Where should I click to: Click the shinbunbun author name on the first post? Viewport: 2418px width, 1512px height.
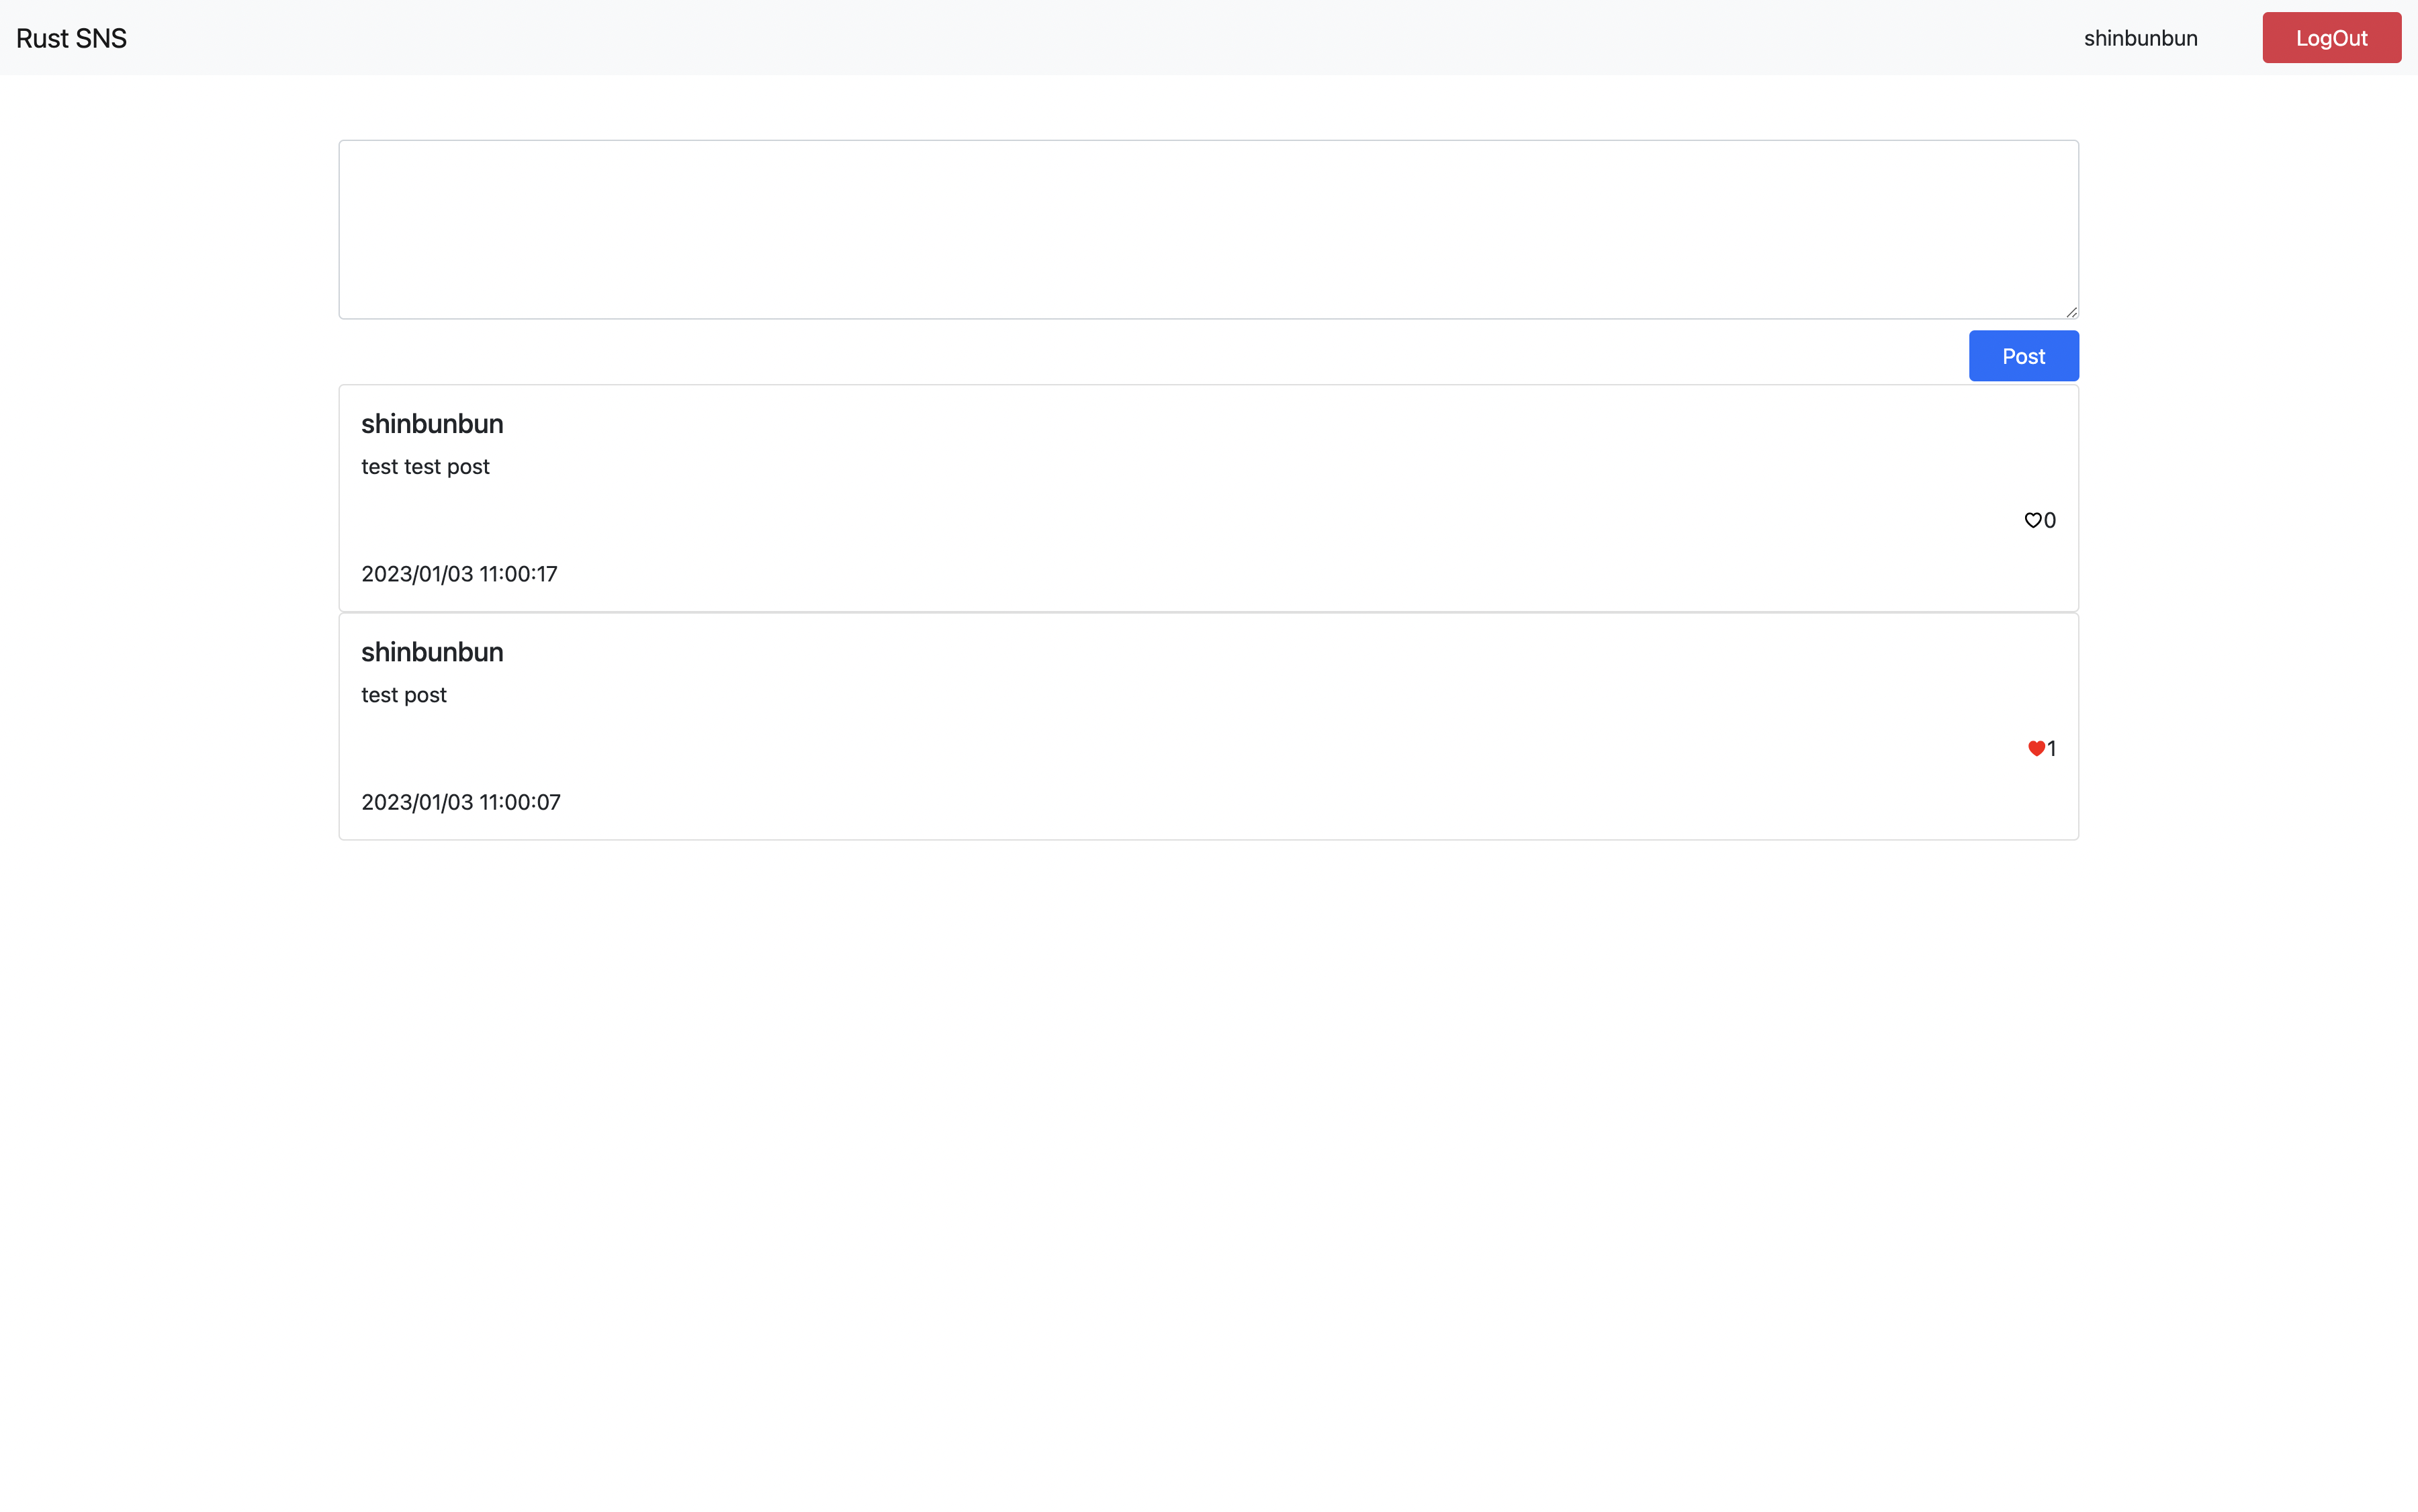431,424
